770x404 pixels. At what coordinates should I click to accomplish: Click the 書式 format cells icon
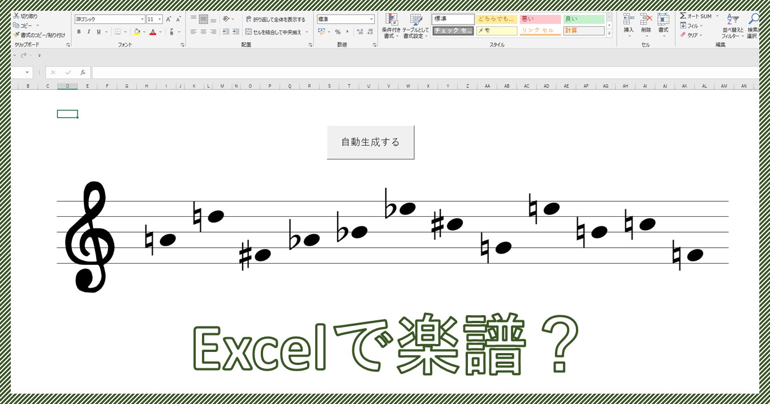click(x=663, y=19)
